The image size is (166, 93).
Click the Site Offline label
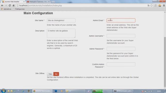tap(40, 73)
